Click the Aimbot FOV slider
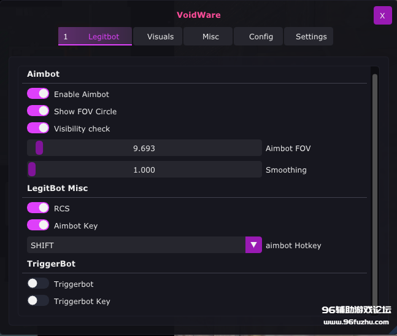Image resolution: width=397 pixels, height=336 pixels. pos(144,148)
